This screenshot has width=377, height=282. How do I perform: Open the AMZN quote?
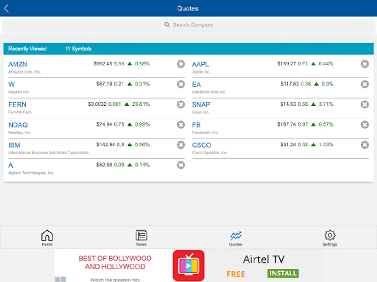click(x=18, y=64)
